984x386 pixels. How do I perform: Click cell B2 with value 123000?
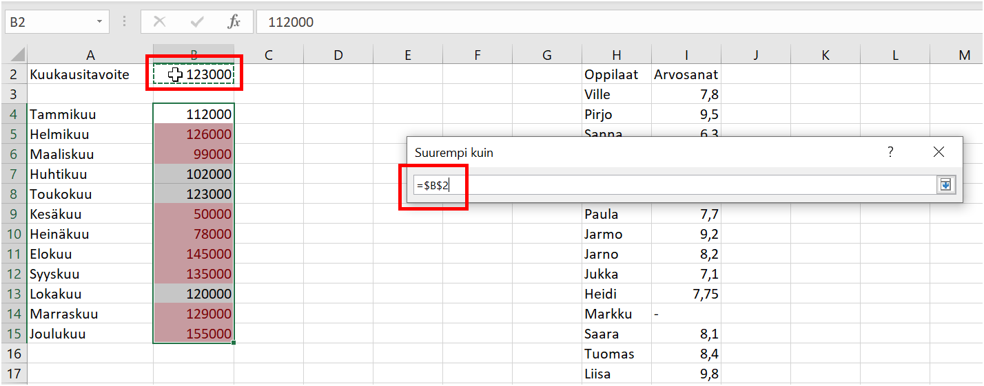coord(194,74)
